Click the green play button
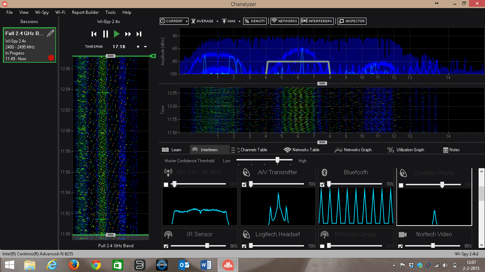485x272 pixels. pos(116,34)
